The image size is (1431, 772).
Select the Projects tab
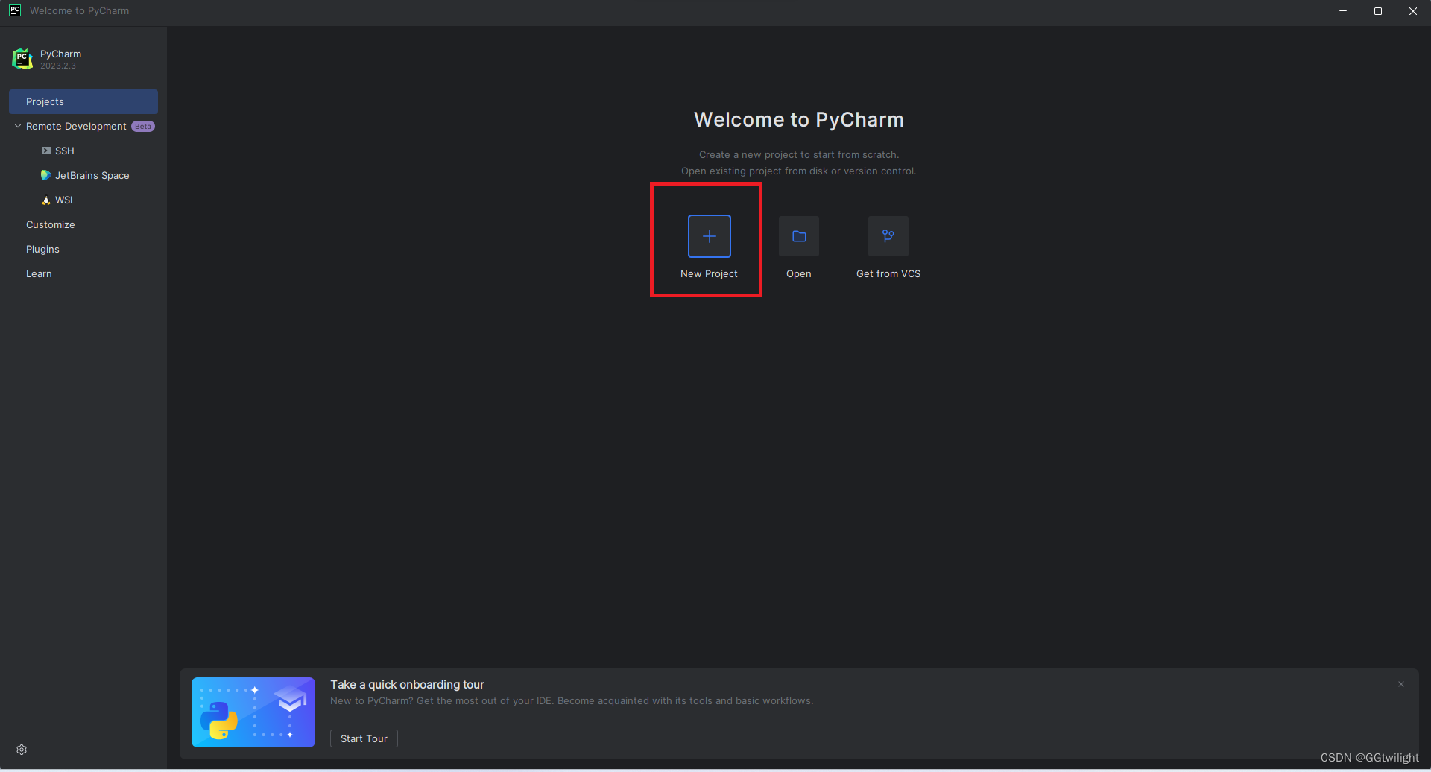click(83, 101)
